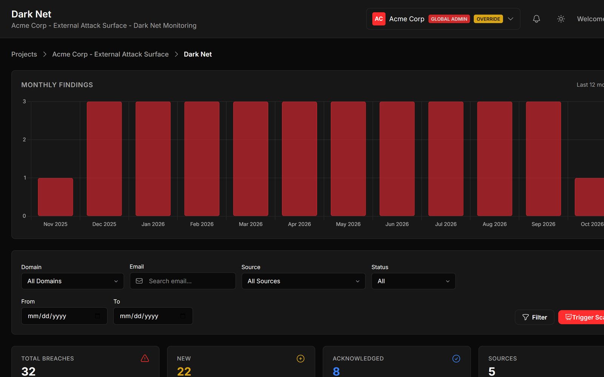The height and width of the screenshot is (377, 604).
Task: Select the Jun 2026 chart bar
Action: point(397,159)
